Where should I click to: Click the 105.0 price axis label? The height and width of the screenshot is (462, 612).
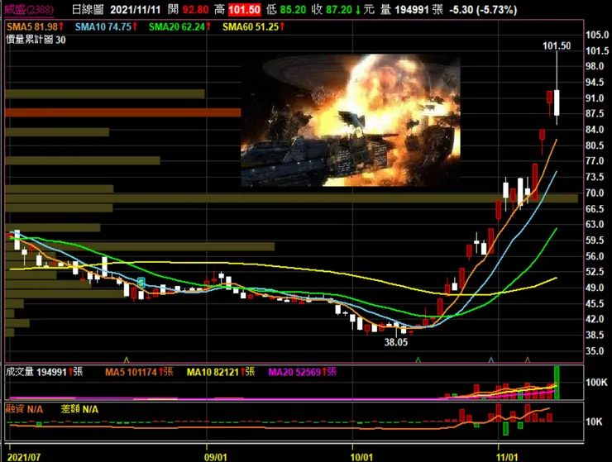pyautogui.click(x=597, y=35)
